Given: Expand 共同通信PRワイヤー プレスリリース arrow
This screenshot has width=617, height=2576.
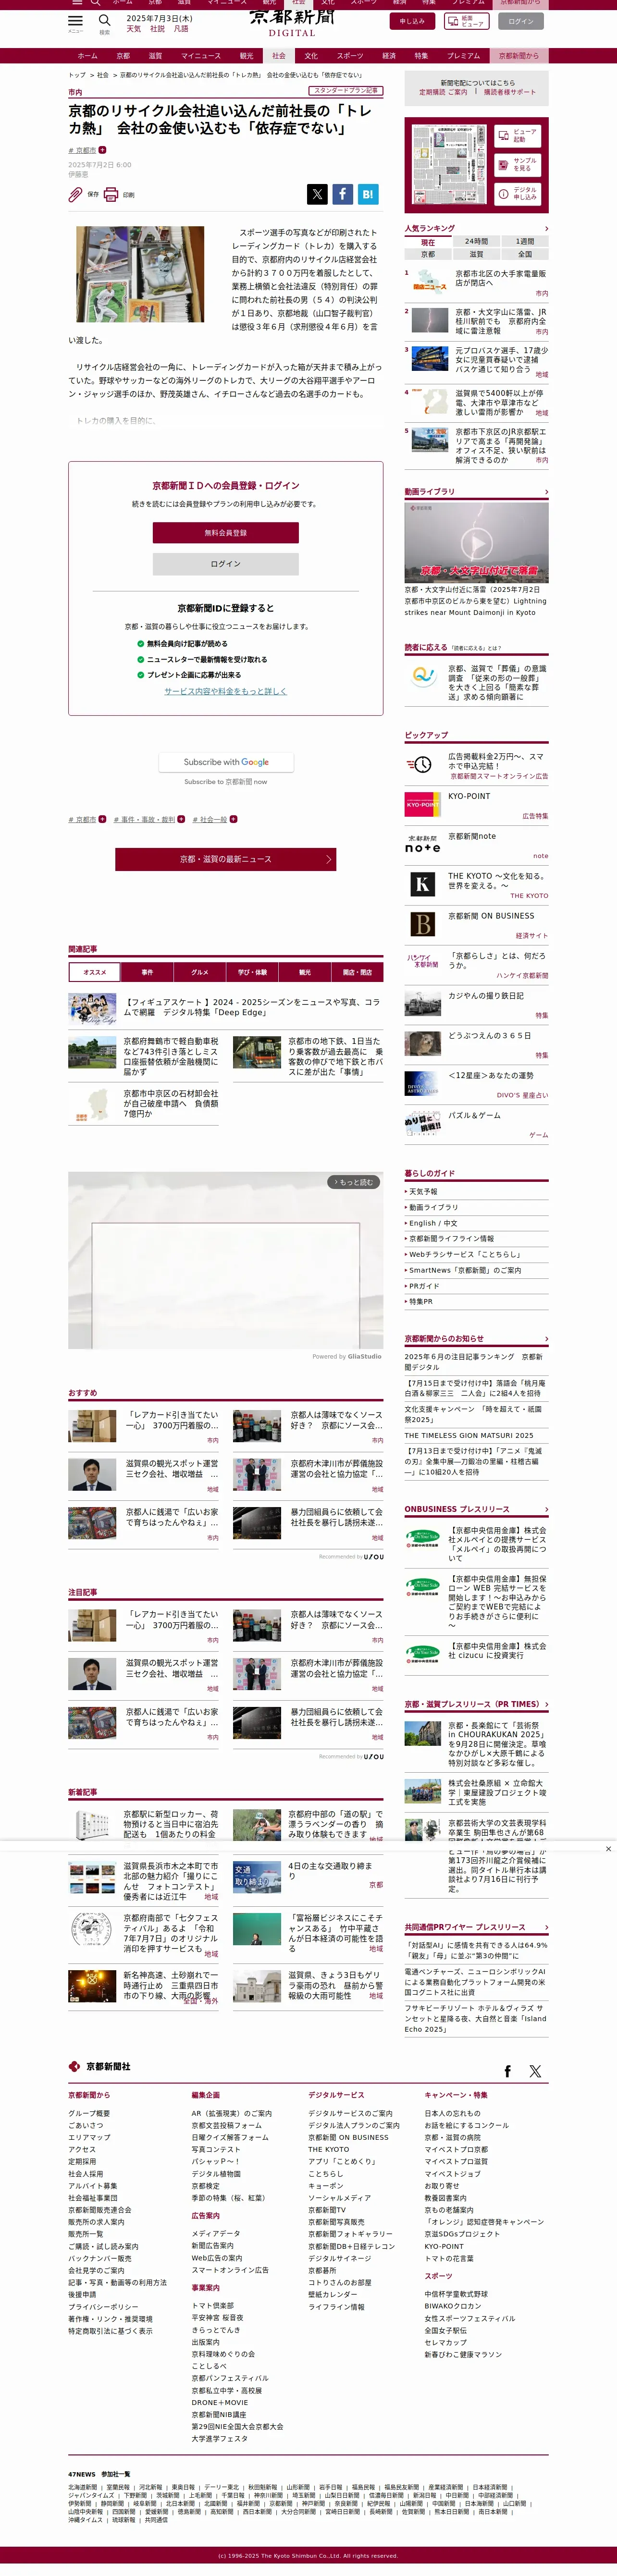Looking at the screenshot, I should tap(546, 1927).
